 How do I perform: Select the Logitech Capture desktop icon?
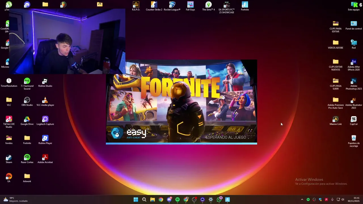tap(45, 120)
